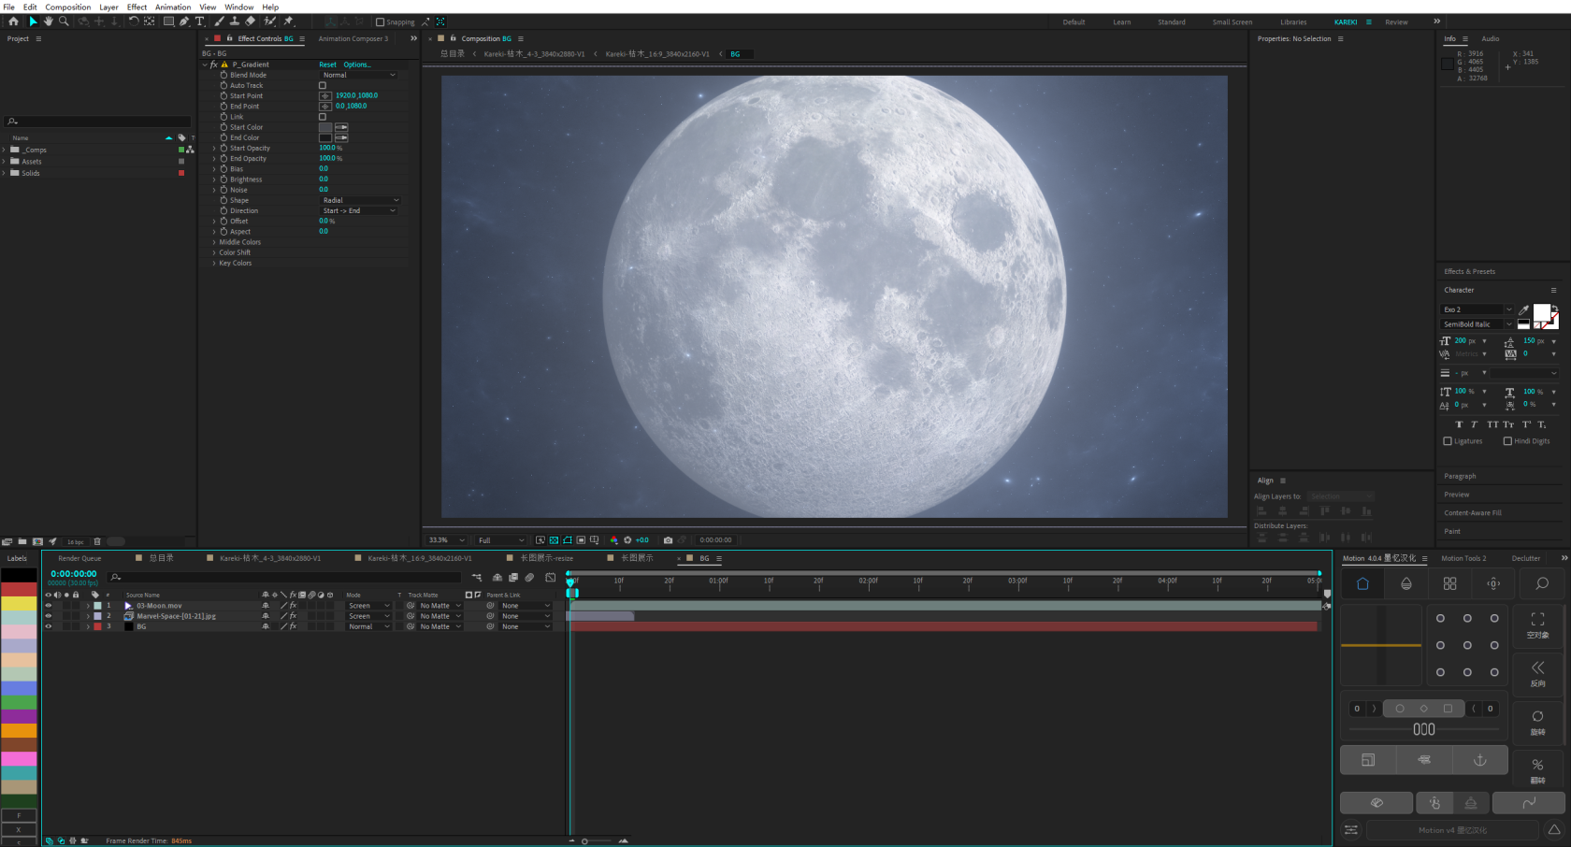Select the Rotation tool
Image resolution: width=1571 pixels, height=847 pixels.
(x=134, y=22)
